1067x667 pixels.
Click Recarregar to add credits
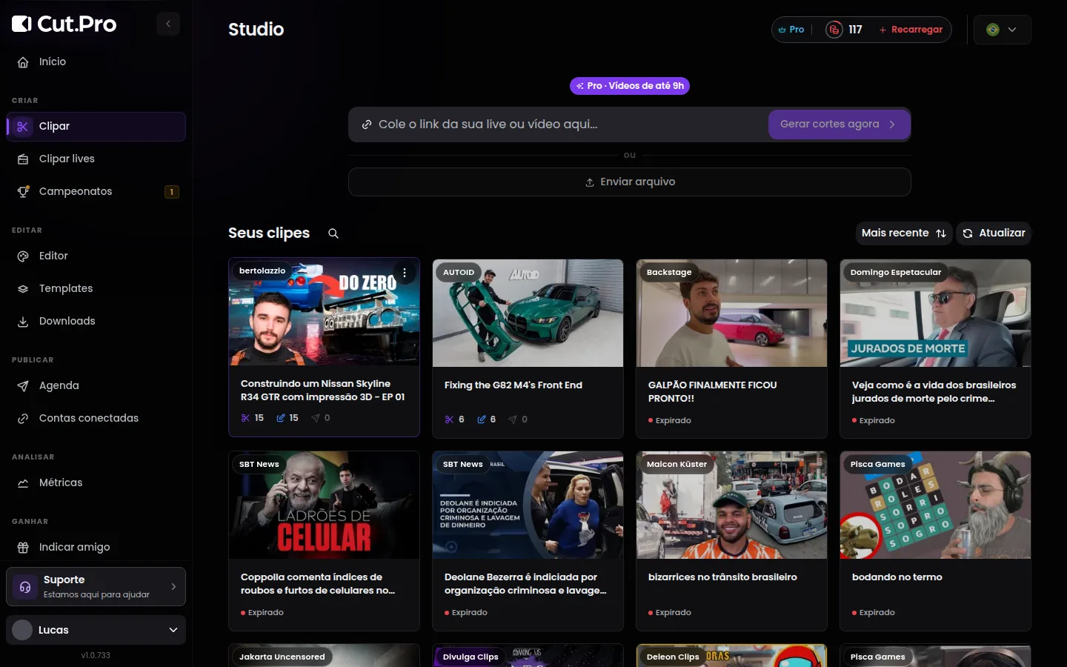pos(911,30)
